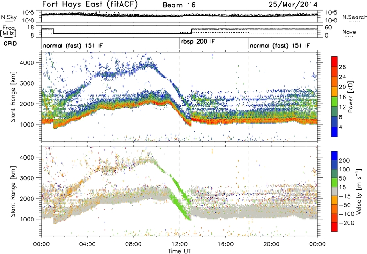Click the 'N.Search' legend label

pos(354,17)
